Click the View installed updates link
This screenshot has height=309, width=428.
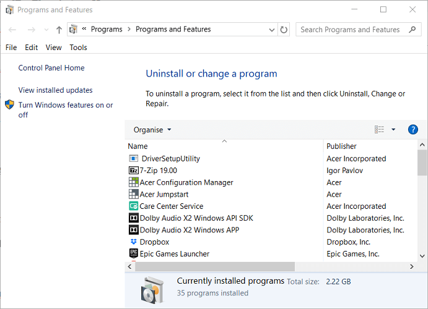pyautogui.click(x=55, y=90)
